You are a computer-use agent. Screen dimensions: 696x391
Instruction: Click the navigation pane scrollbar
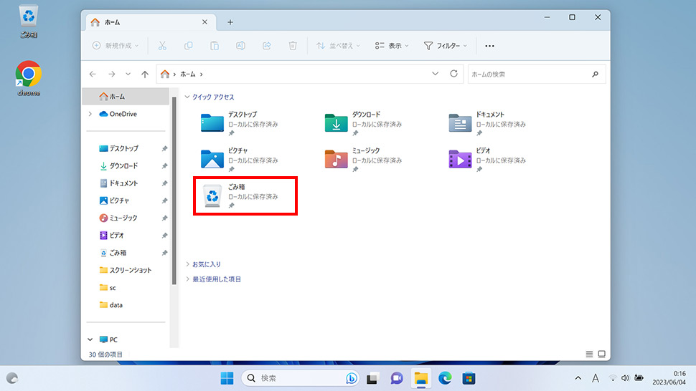click(174, 191)
